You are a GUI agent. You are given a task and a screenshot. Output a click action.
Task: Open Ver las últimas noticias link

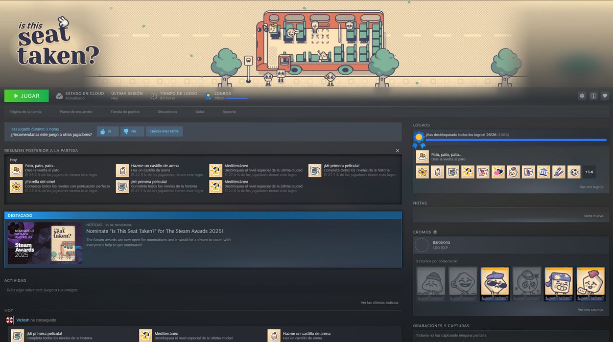coord(380,303)
